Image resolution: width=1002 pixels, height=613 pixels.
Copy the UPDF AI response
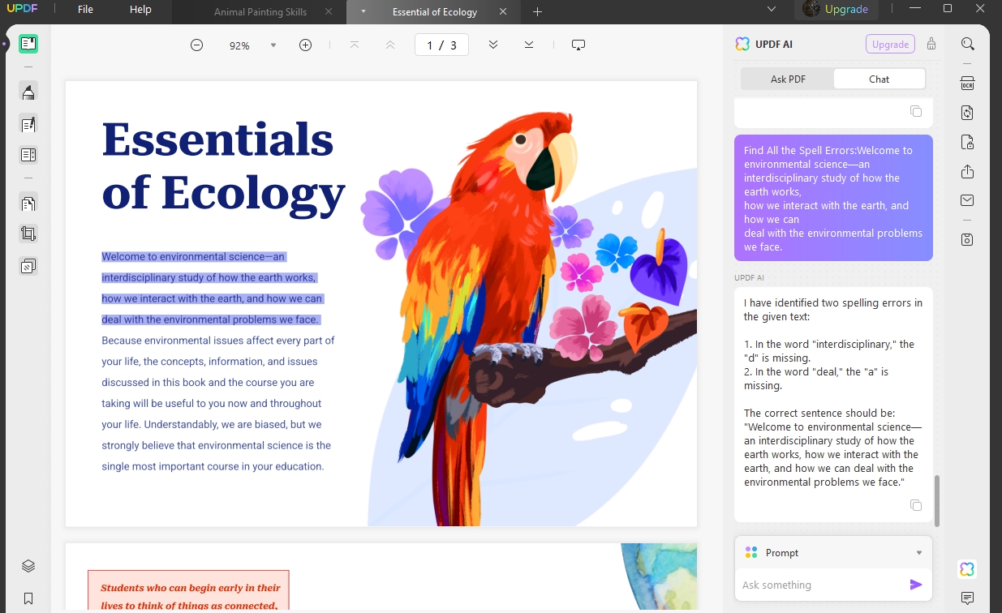point(916,504)
